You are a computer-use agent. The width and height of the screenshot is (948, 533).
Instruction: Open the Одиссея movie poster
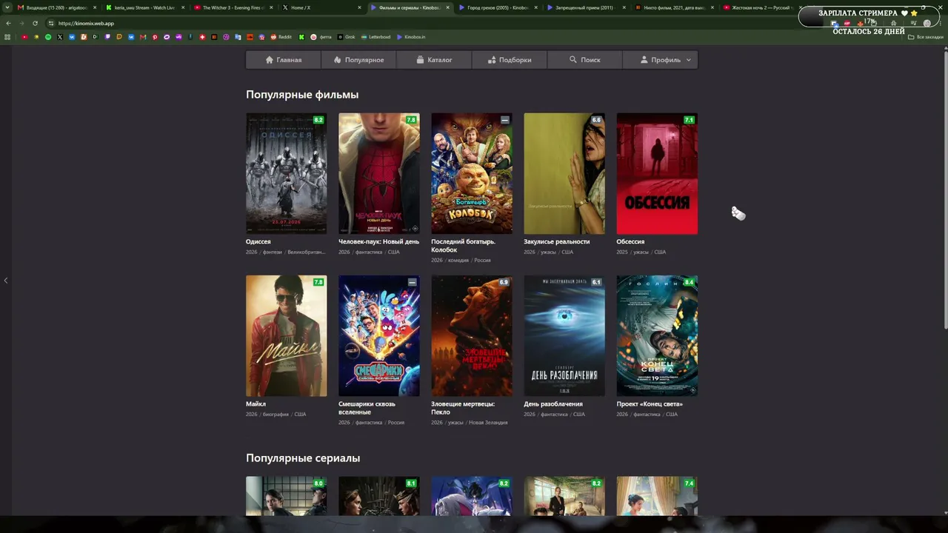287,173
